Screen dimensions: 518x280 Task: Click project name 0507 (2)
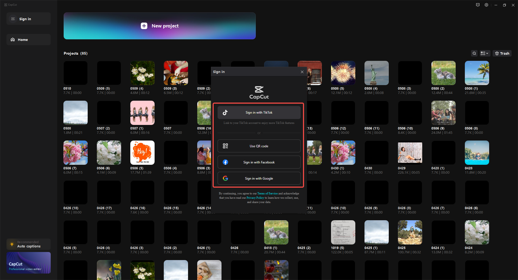coord(103,128)
